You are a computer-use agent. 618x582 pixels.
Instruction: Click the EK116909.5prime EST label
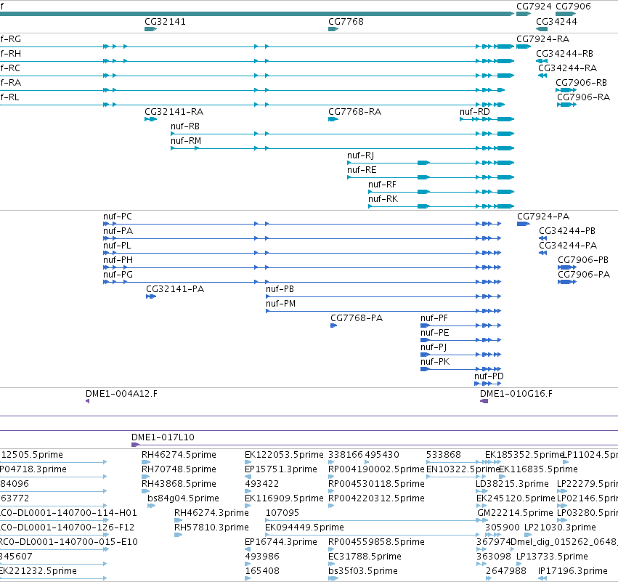[284, 498]
